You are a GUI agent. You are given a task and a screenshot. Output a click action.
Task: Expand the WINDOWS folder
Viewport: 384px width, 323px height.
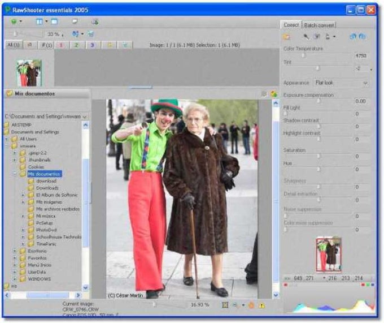(15, 279)
